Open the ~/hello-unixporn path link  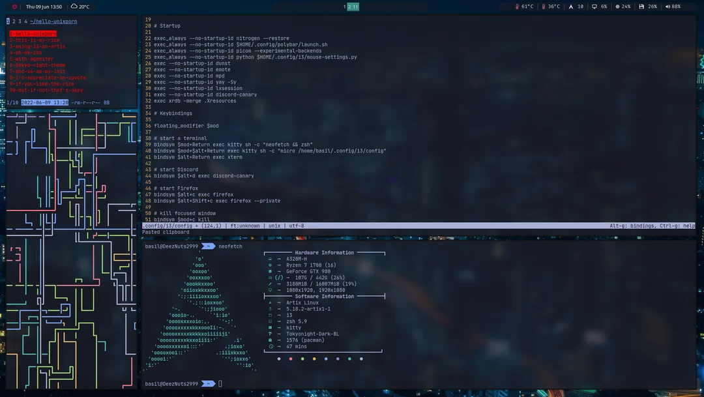pos(52,21)
